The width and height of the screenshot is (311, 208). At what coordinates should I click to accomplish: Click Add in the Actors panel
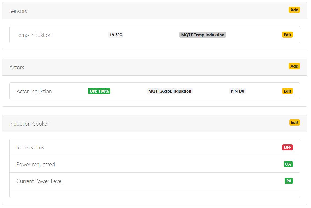coord(294,66)
